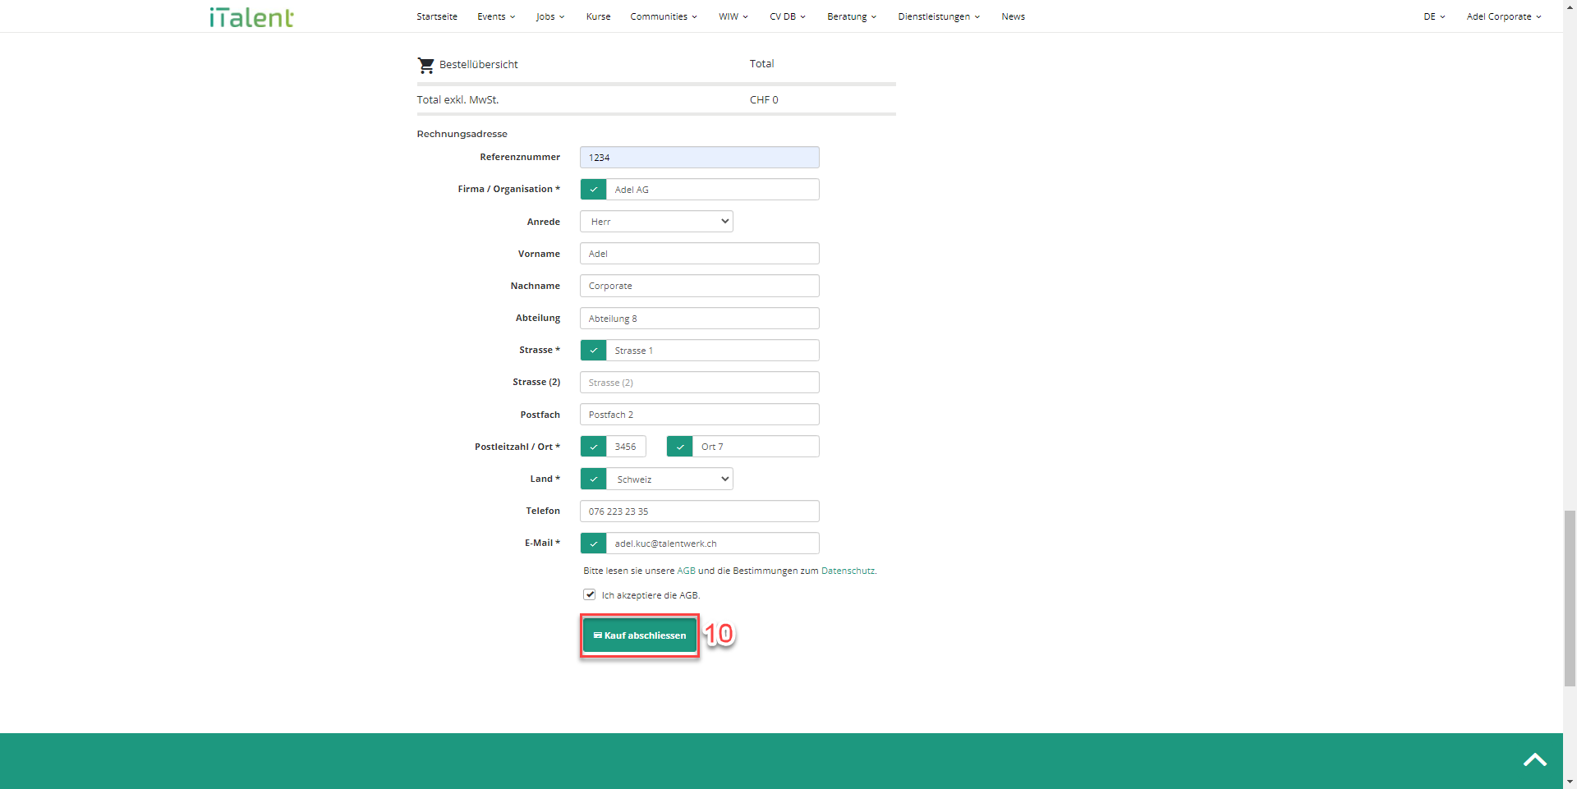Click the scrollbar up arrow
Screen dimensions: 1577x789
pyautogui.click(x=1570, y=7)
